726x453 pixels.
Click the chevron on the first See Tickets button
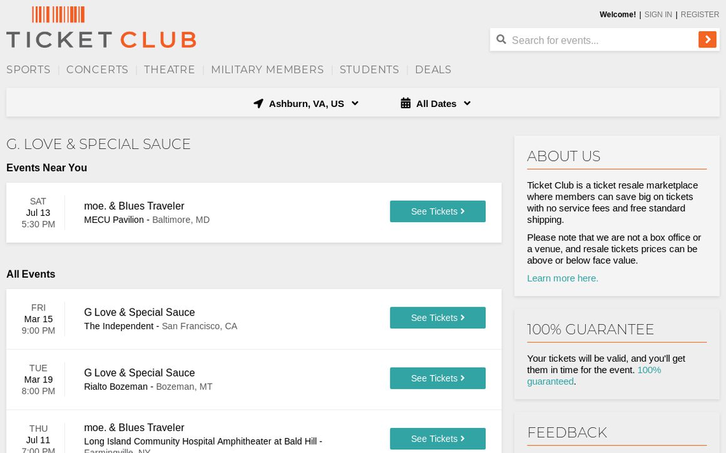463,211
